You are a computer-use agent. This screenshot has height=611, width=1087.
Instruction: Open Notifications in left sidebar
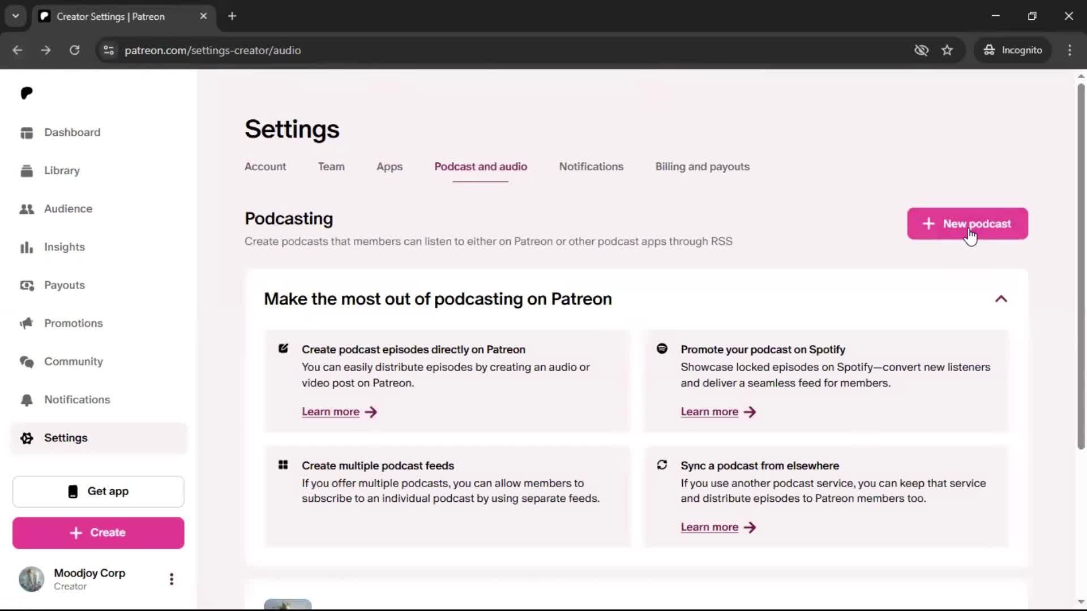click(x=77, y=400)
